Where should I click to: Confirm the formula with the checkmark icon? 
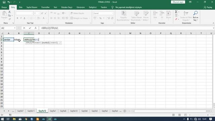30,28
